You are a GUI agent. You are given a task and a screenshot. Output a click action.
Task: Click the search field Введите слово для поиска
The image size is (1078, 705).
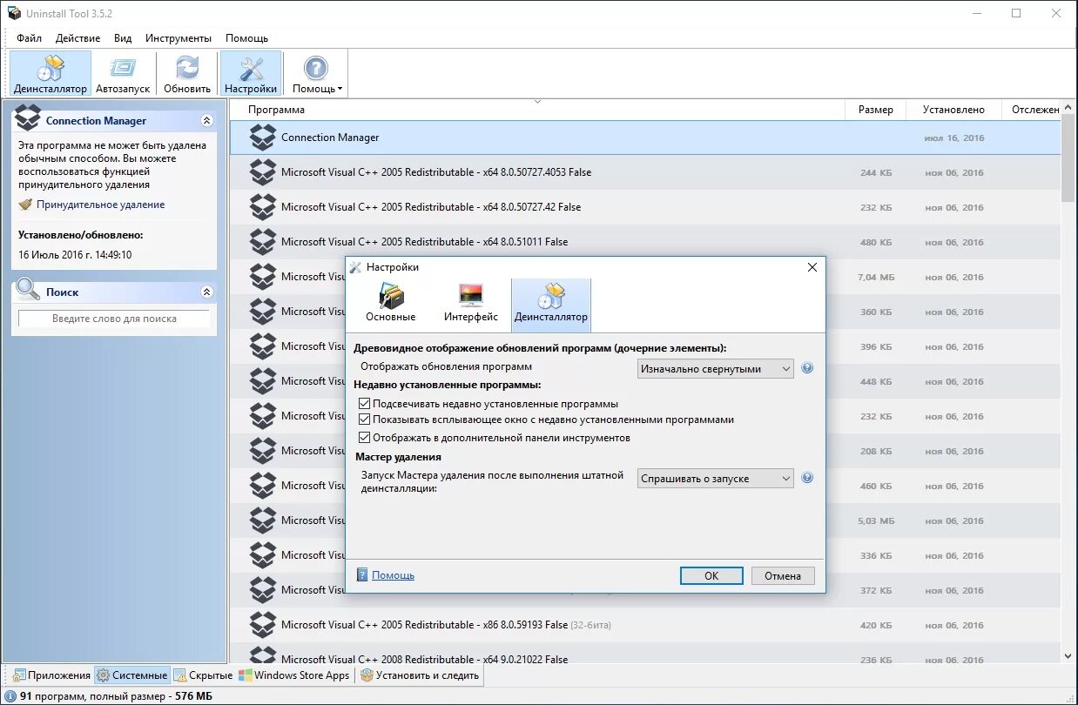click(114, 319)
